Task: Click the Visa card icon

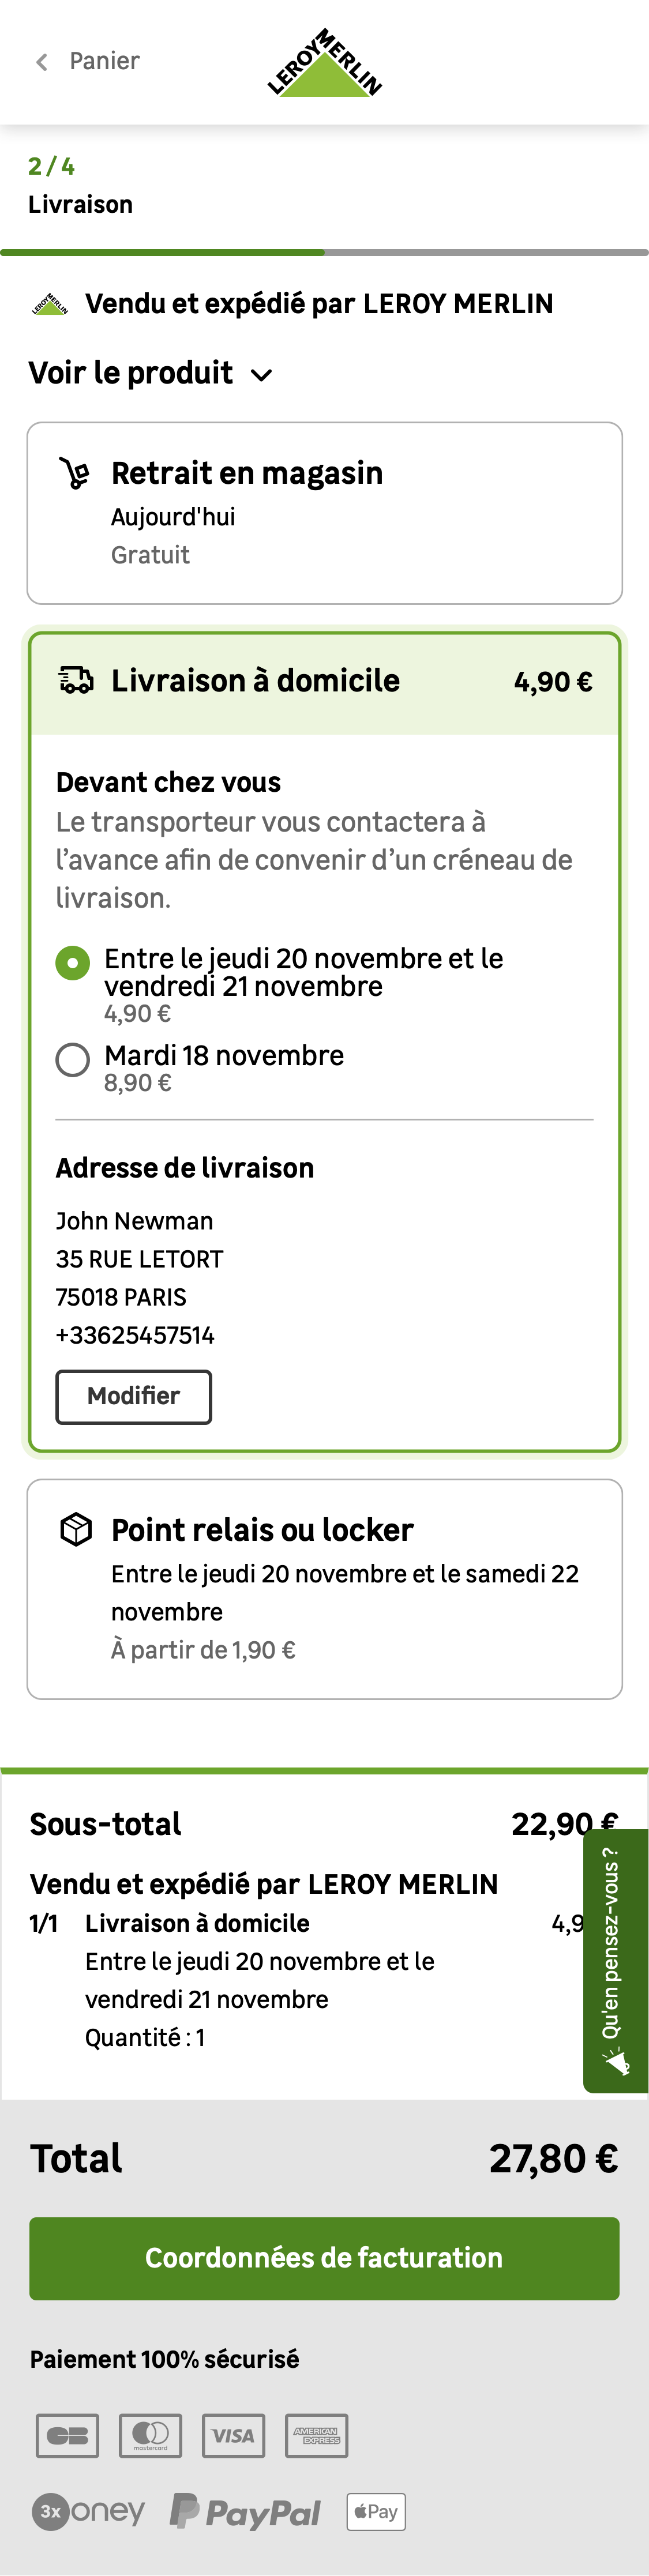Action: point(233,2435)
